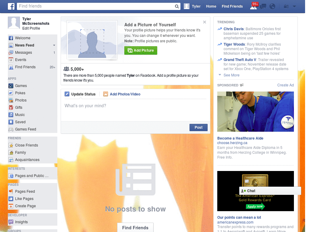Image resolution: width=309 pixels, height=232 pixels.
Task: Open Find Friends in top navigation bar
Action: (x=232, y=6)
